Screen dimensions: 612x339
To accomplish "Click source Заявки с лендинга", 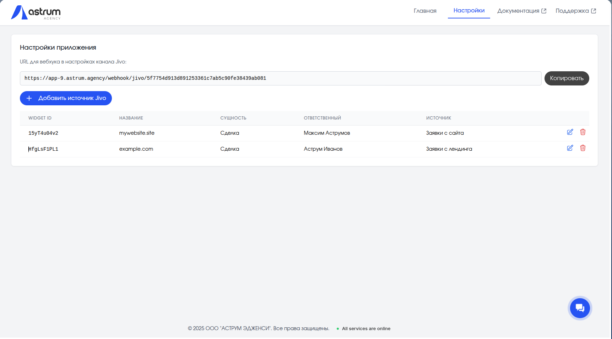I will [x=449, y=149].
